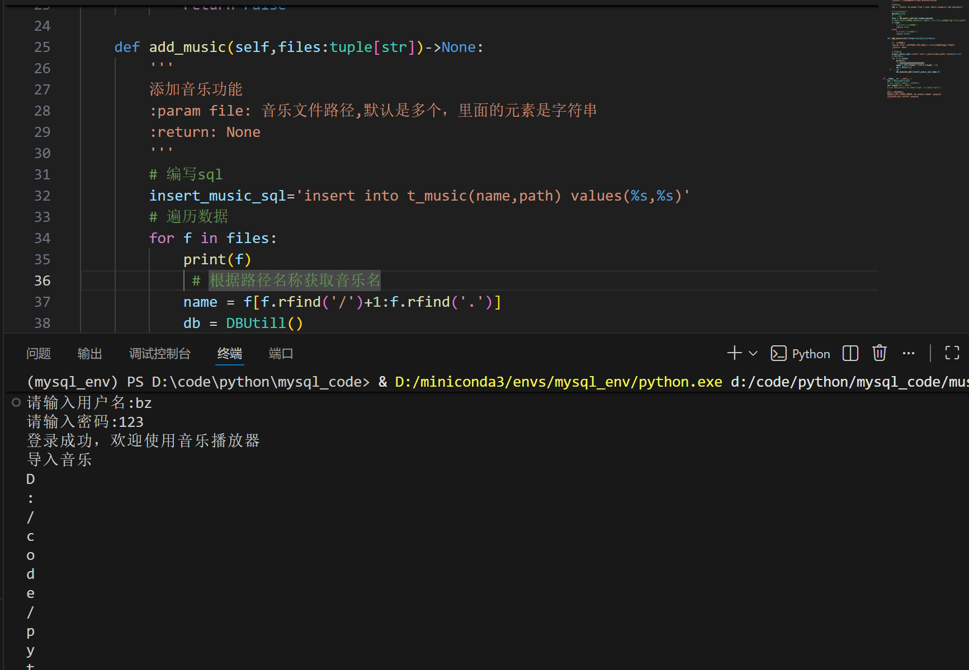Click the Python terminal icon in panel toolbar
The width and height of the screenshot is (969, 670).
[778, 353]
